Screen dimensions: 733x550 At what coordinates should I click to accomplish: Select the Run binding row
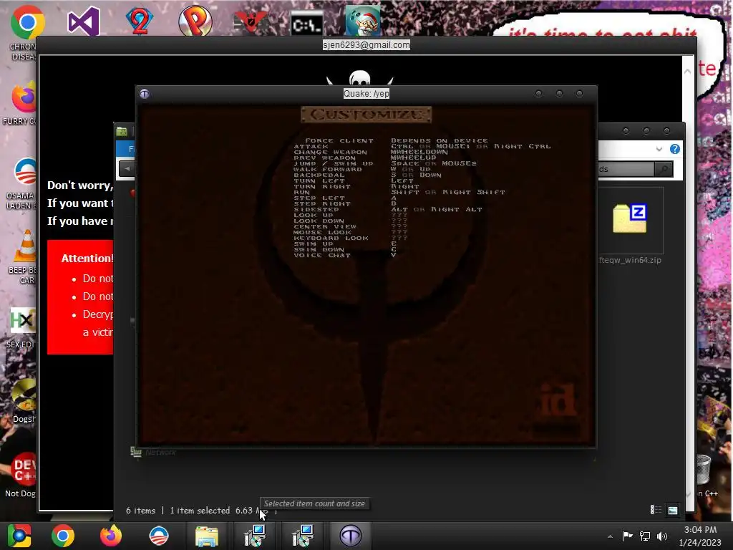click(399, 192)
